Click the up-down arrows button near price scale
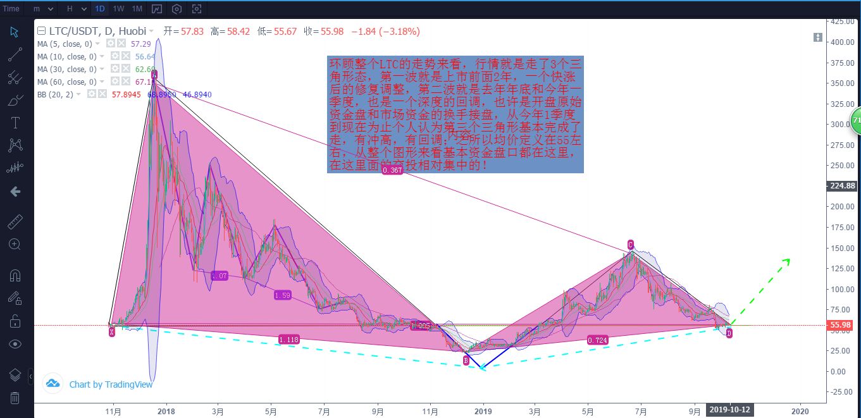861x418 pixels. coord(817,38)
